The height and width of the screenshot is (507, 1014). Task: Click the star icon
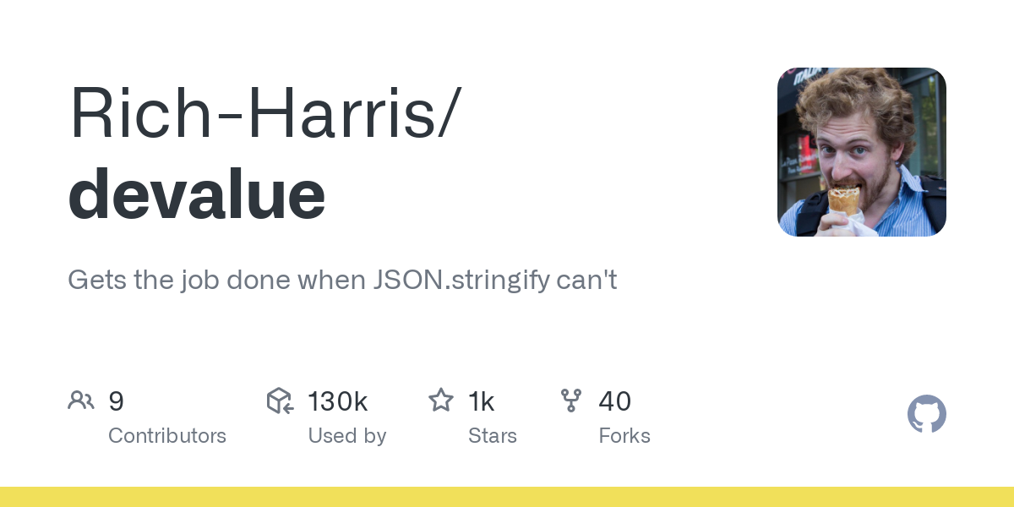point(441,401)
